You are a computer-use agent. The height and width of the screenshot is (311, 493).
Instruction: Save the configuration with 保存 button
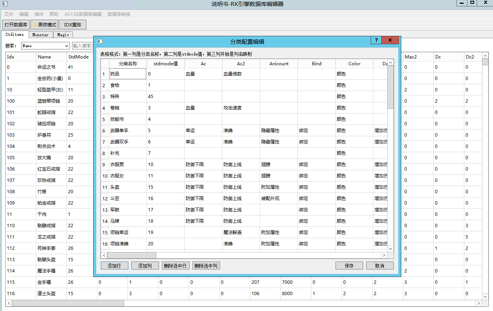click(349, 266)
